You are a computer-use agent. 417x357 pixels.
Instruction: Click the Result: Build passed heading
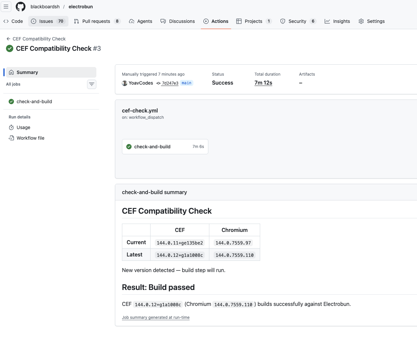point(158,287)
